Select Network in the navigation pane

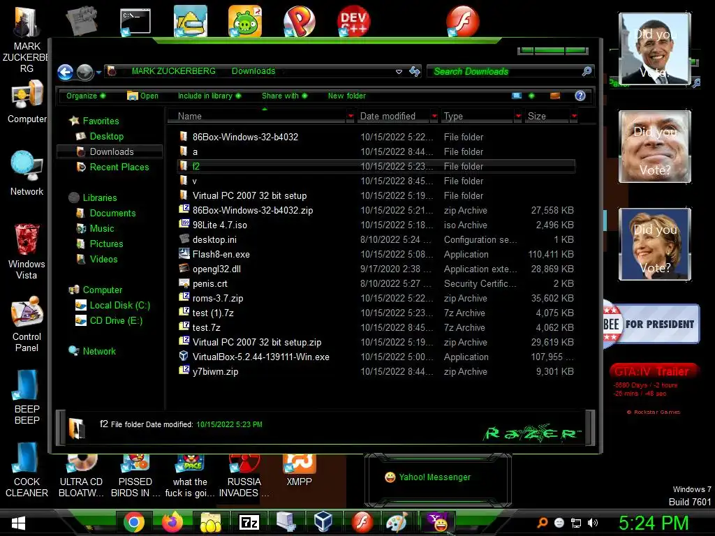click(x=99, y=352)
